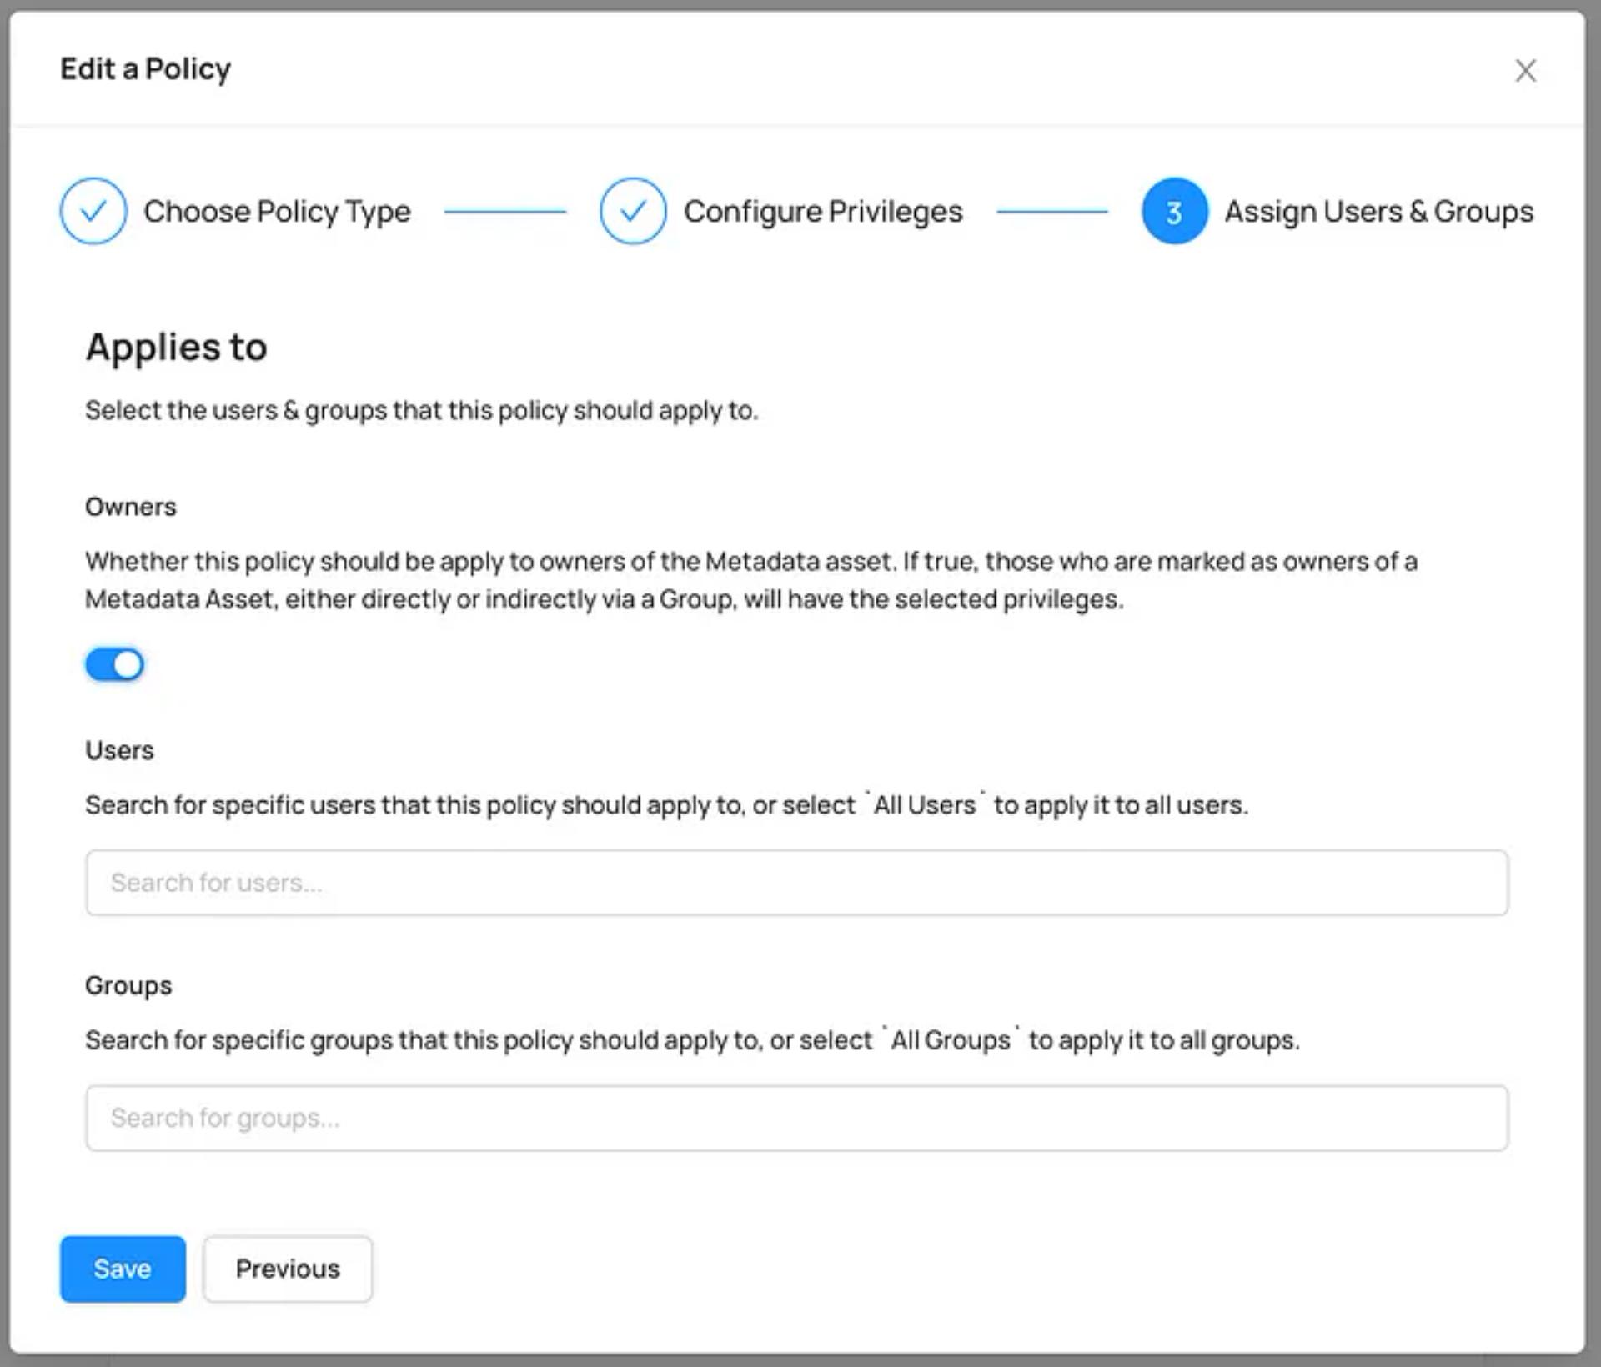
Task: Toggle the Owners switch off
Action: coord(115,664)
